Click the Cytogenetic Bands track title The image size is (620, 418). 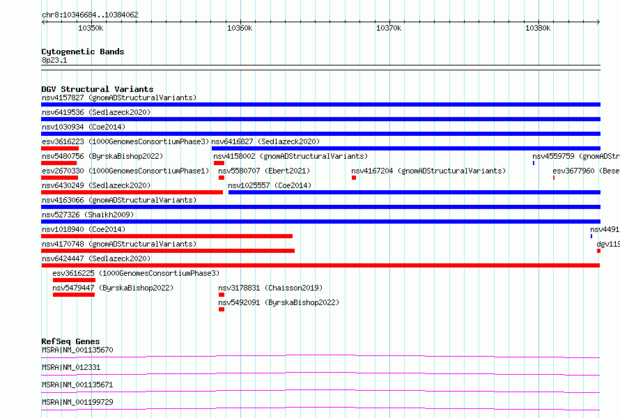(x=83, y=52)
